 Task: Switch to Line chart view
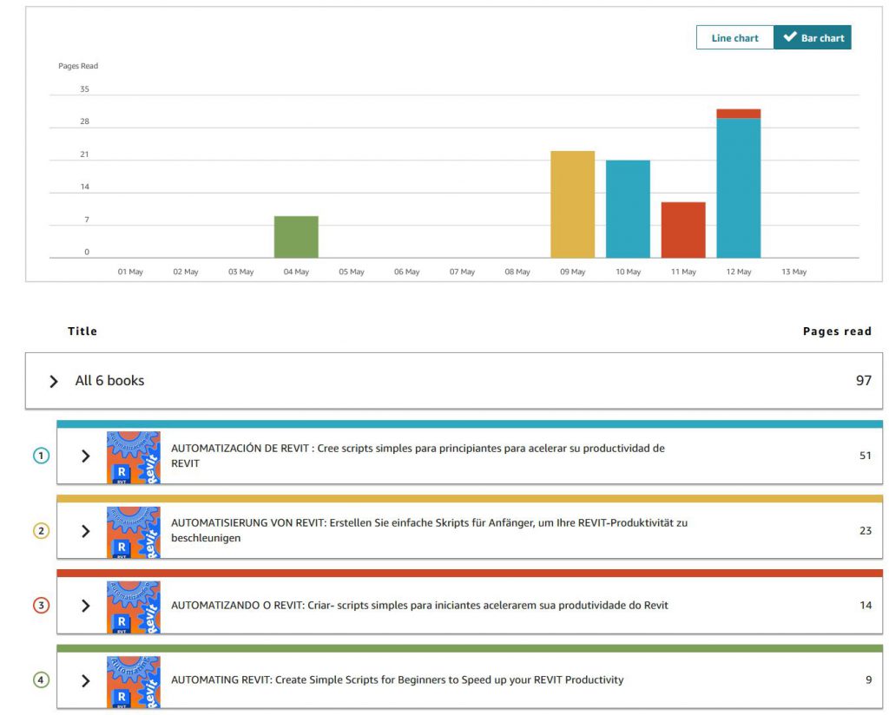click(734, 38)
